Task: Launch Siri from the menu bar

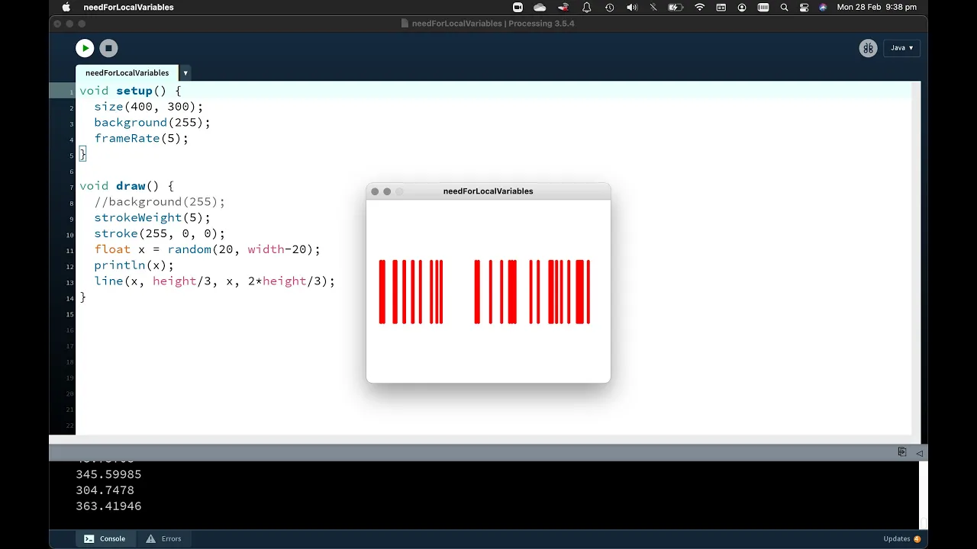Action: (823, 7)
